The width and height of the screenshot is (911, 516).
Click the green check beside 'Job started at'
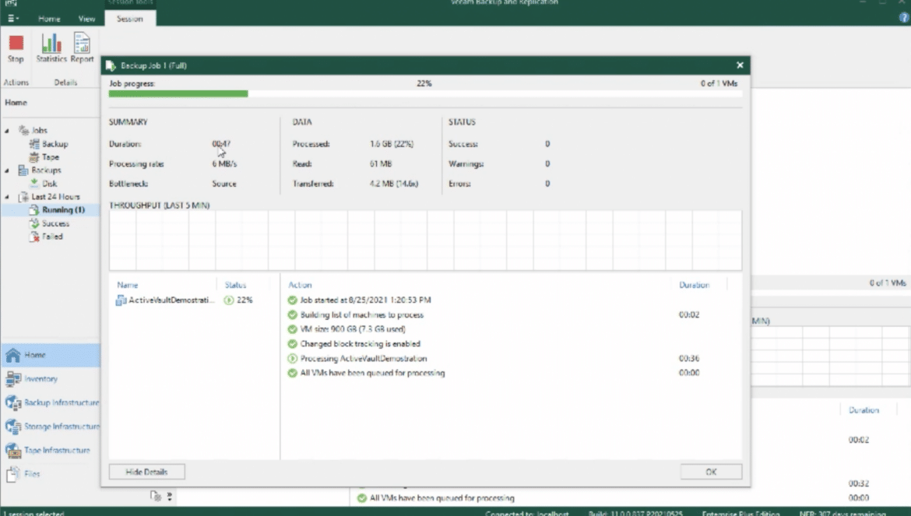[x=292, y=300]
